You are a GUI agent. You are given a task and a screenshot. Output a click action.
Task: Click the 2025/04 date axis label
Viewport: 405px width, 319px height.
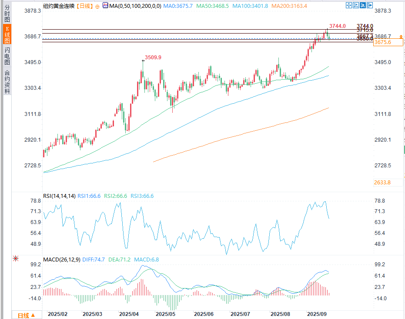click(x=129, y=314)
